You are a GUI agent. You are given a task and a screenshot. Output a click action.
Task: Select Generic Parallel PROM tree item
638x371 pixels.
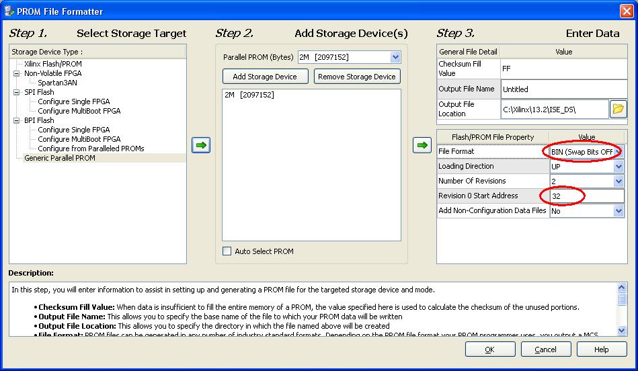point(59,158)
